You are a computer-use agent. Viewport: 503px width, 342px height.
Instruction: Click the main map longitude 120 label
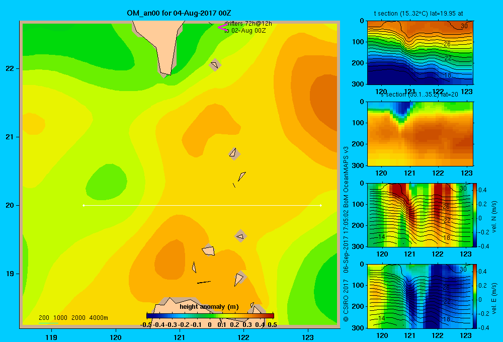116,337
